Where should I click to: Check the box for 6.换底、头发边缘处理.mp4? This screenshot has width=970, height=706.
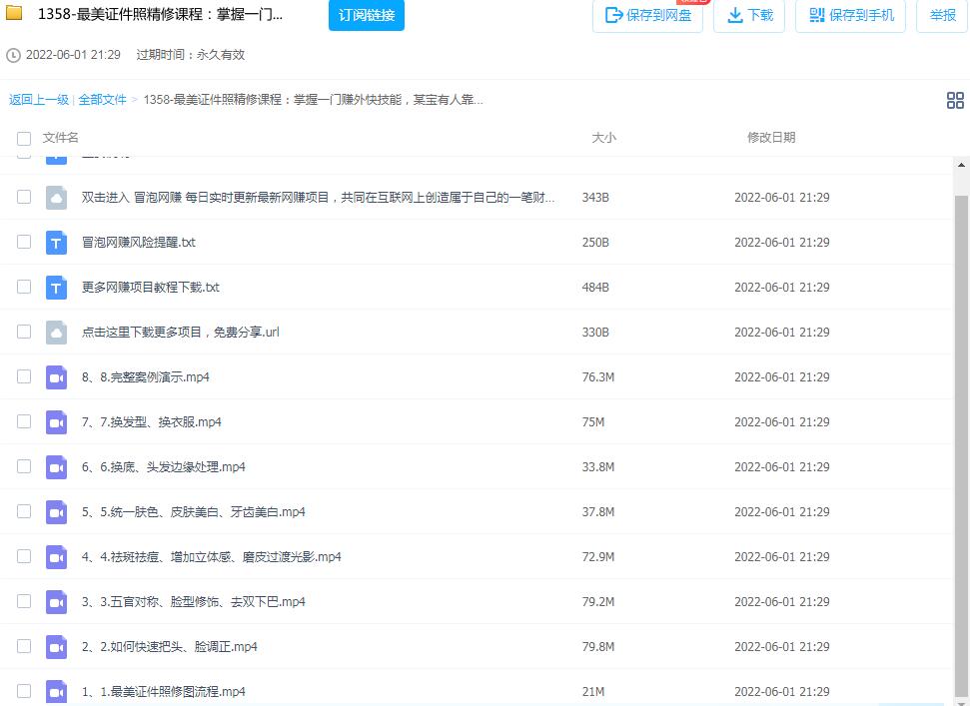click(x=24, y=466)
